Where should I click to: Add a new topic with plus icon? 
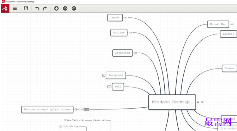coord(56,8)
